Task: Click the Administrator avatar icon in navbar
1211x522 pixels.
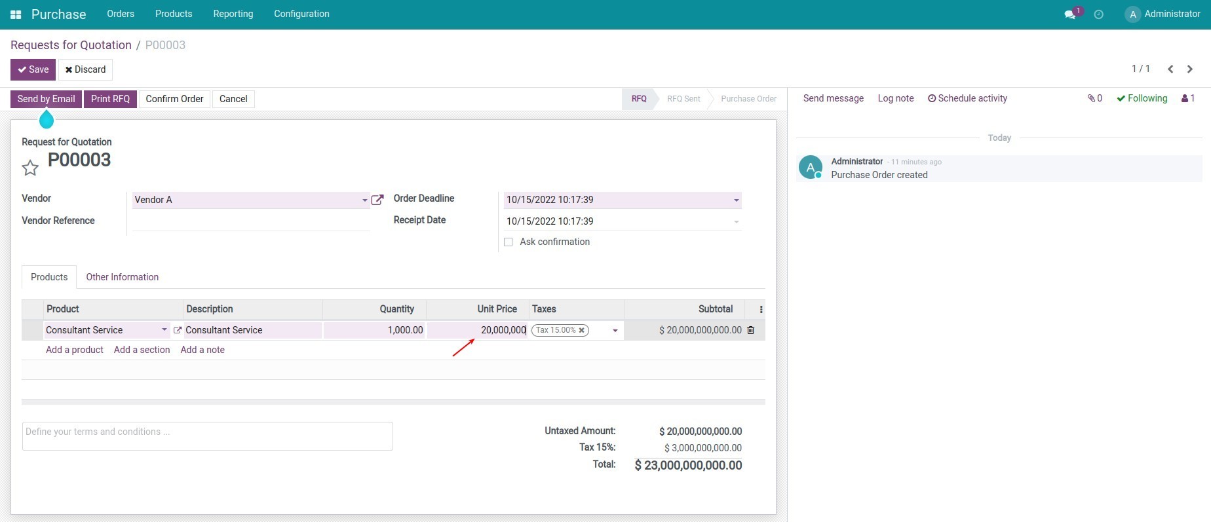Action: pyautogui.click(x=1132, y=14)
